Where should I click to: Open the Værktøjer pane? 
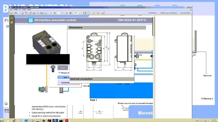coord(153,13)
